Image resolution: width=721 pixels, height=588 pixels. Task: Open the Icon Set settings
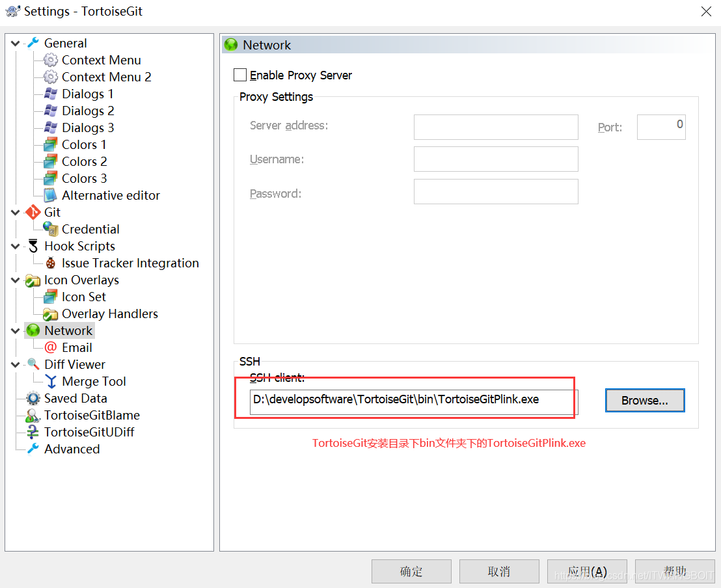tap(84, 297)
